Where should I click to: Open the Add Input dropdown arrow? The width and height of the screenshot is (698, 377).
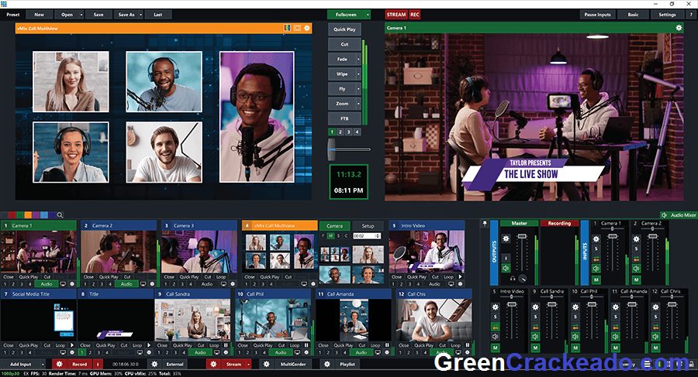pos(43,363)
